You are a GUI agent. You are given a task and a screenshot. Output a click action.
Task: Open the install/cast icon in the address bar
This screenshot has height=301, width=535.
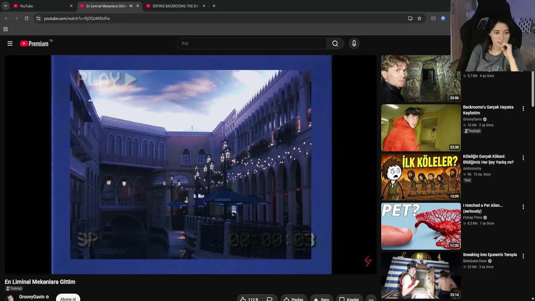(x=410, y=18)
